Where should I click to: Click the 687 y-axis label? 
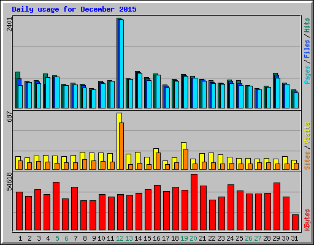click(x=9, y=116)
